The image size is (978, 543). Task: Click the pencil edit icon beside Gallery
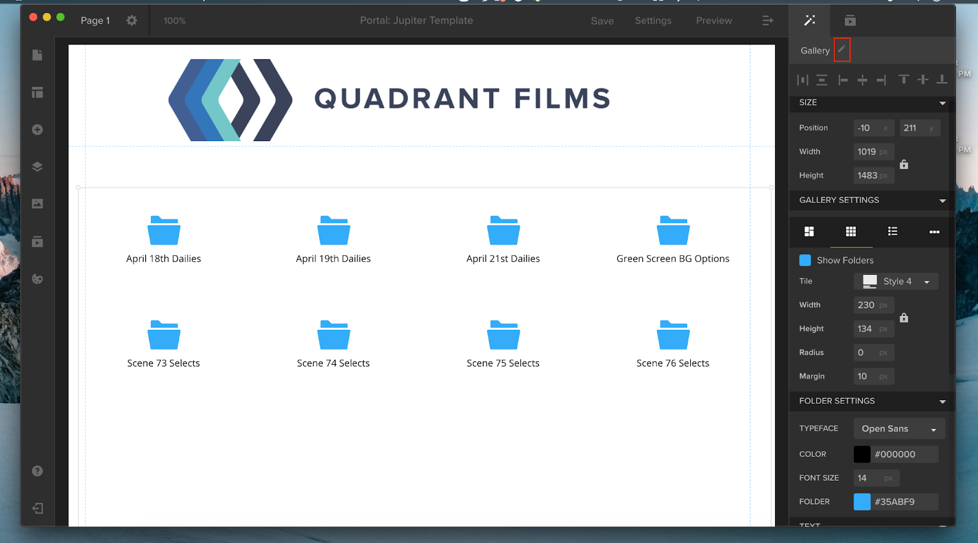coord(842,49)
